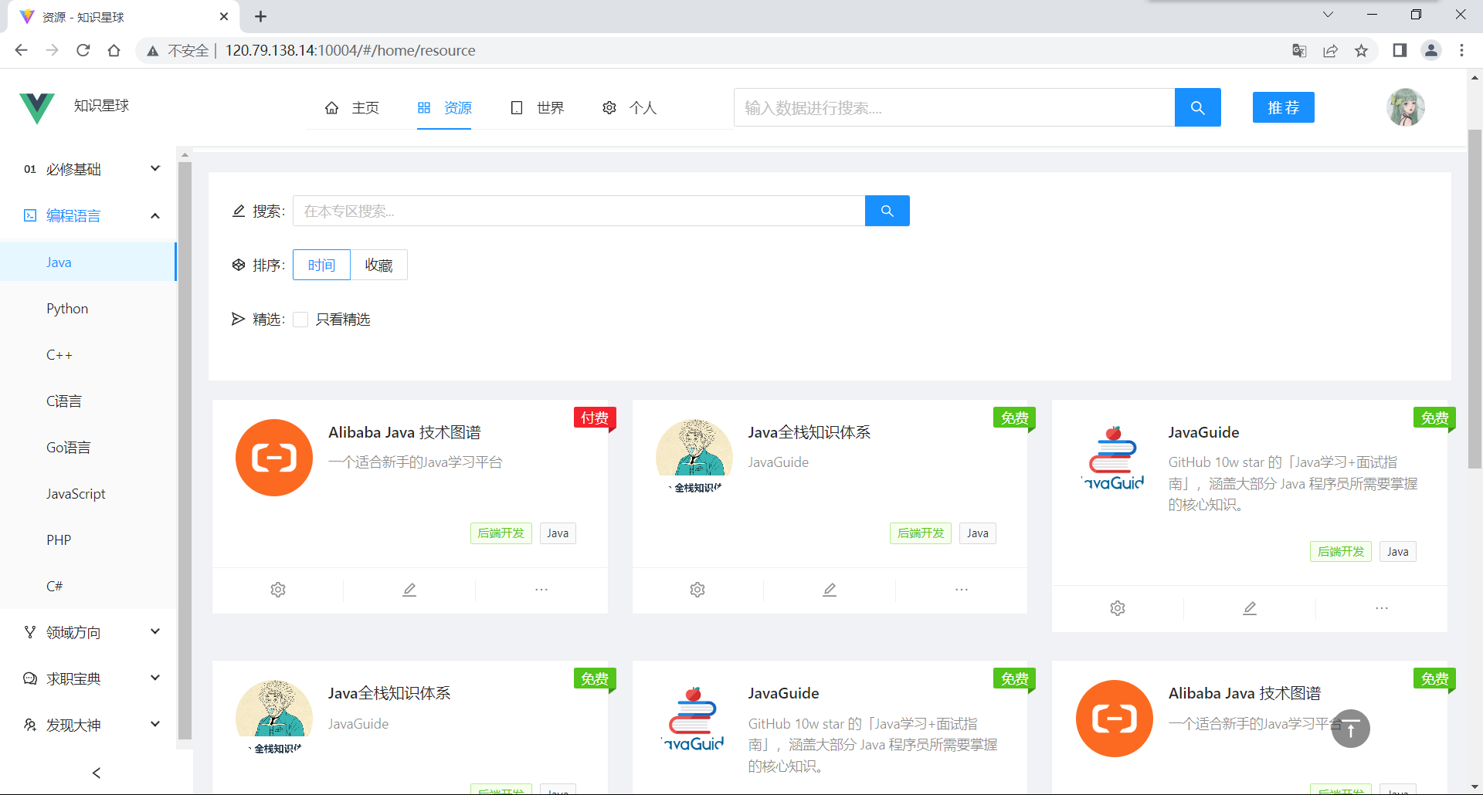The width and height of the screenshot is (1483, 795).
Task: Click the orange Alibaba logo on 付费 card
Action: pyautogui.click(x=274, y=458)
